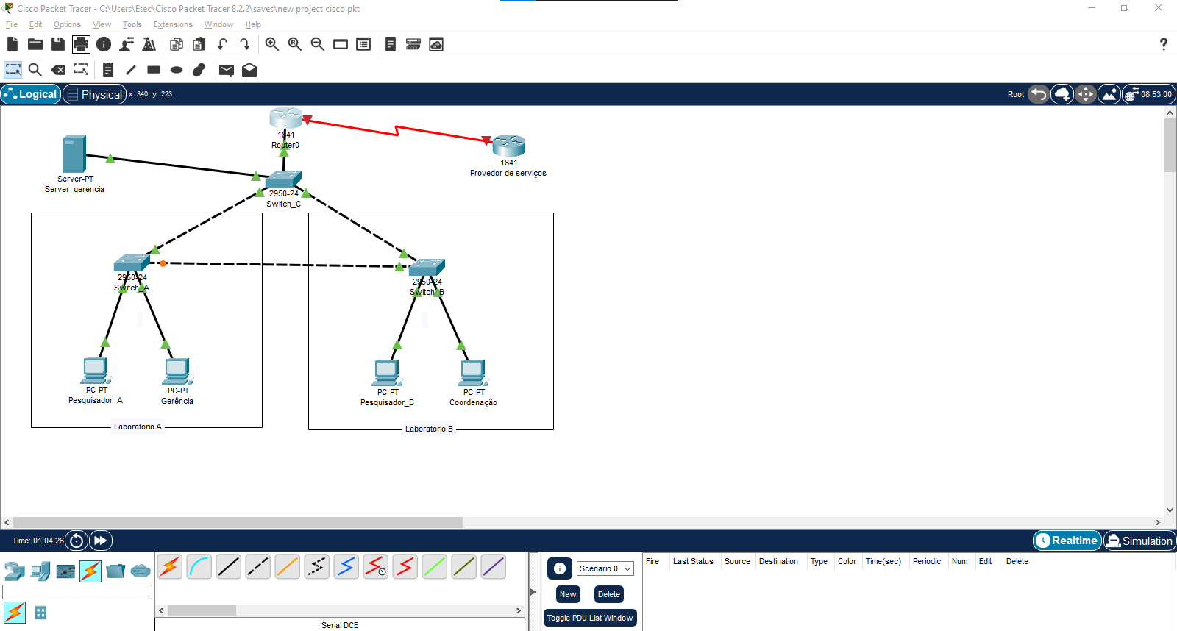Viewport: 1177px width, 631px height.
Task: Click the Copy toolbar icon
Action: pos(177,44)
